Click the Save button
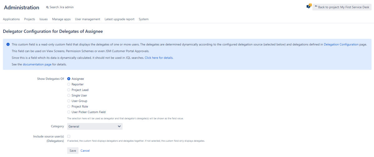The height and width of the screenshot is (157, 374). point(73,151)
